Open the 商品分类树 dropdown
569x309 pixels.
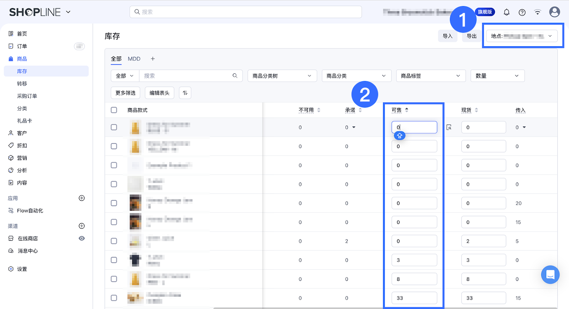[282, 76]
